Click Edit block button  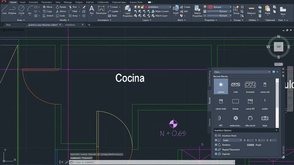click(184, 11)
